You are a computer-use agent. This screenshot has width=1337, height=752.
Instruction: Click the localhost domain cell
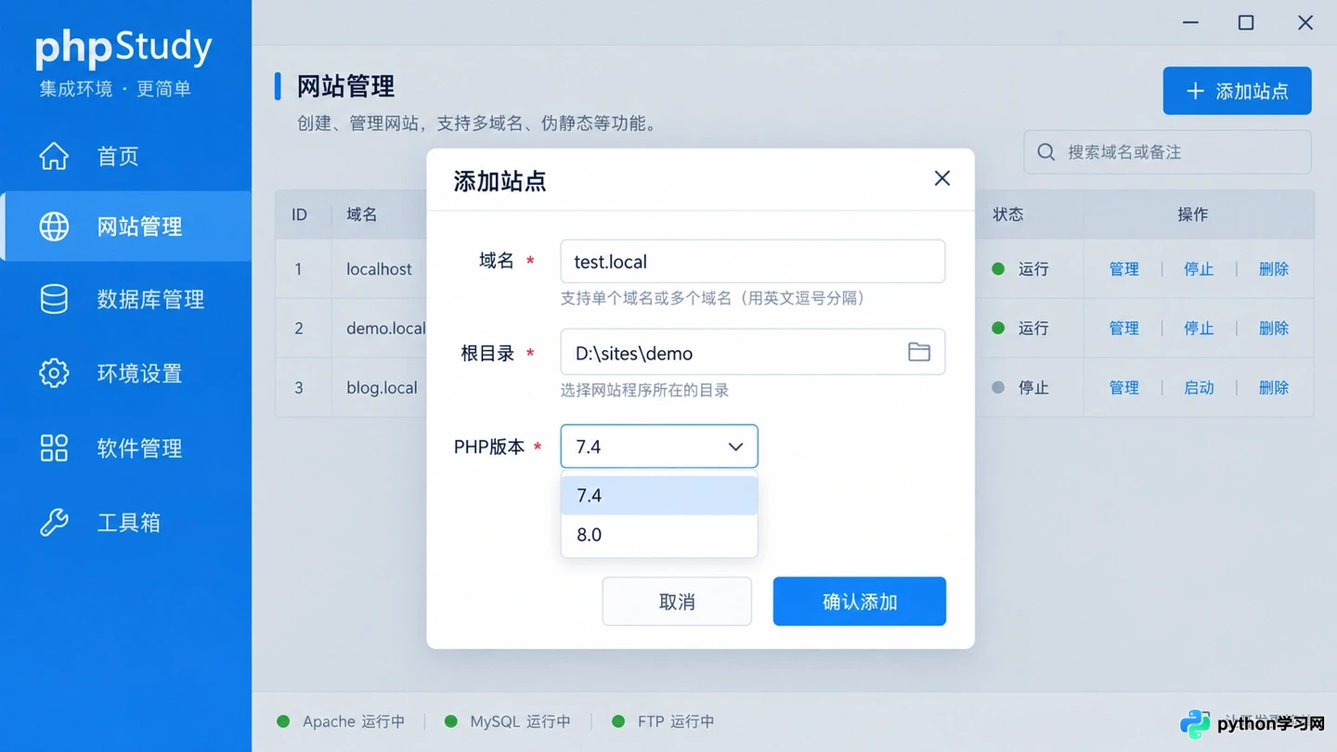(379, 269)
